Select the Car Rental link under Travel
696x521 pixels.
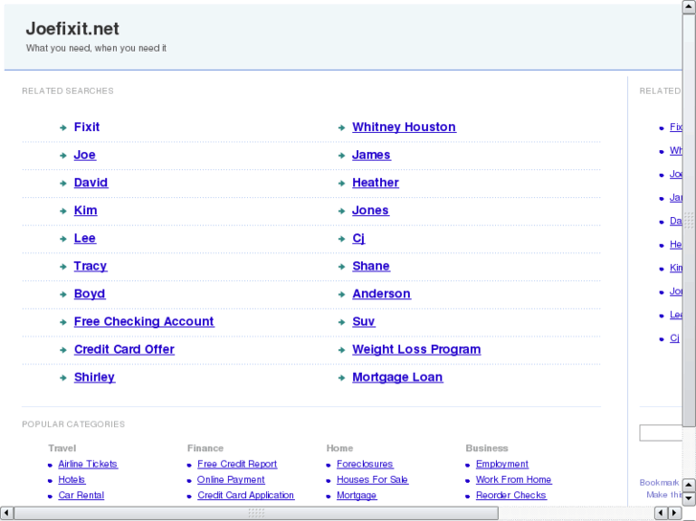[x=81, y=495]
